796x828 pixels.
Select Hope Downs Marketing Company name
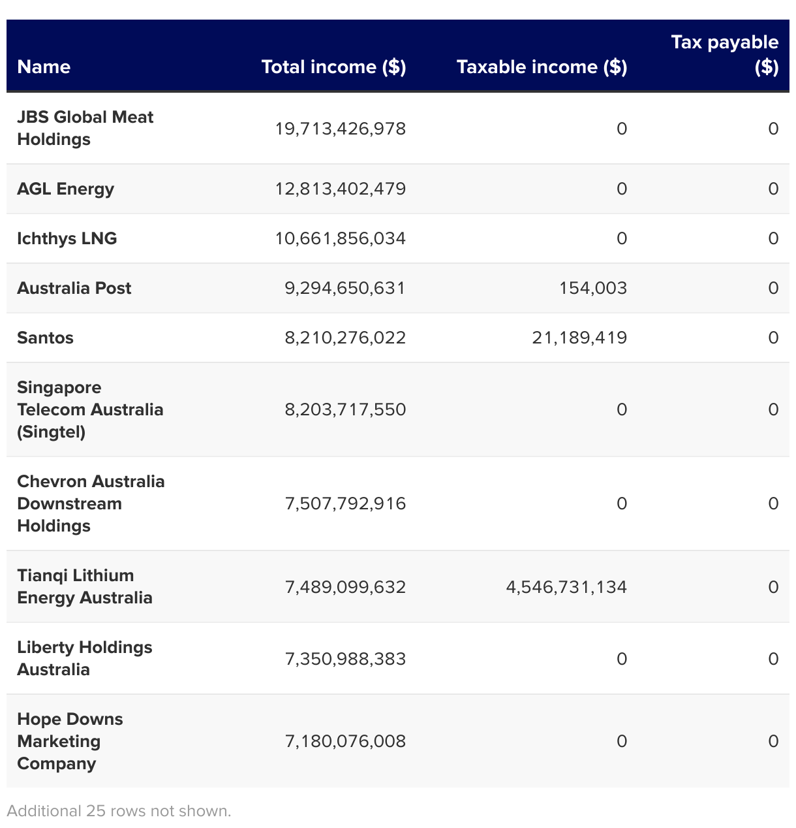69,741
